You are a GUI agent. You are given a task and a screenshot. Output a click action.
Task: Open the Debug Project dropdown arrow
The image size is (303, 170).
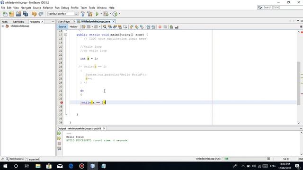click(110, 14)
